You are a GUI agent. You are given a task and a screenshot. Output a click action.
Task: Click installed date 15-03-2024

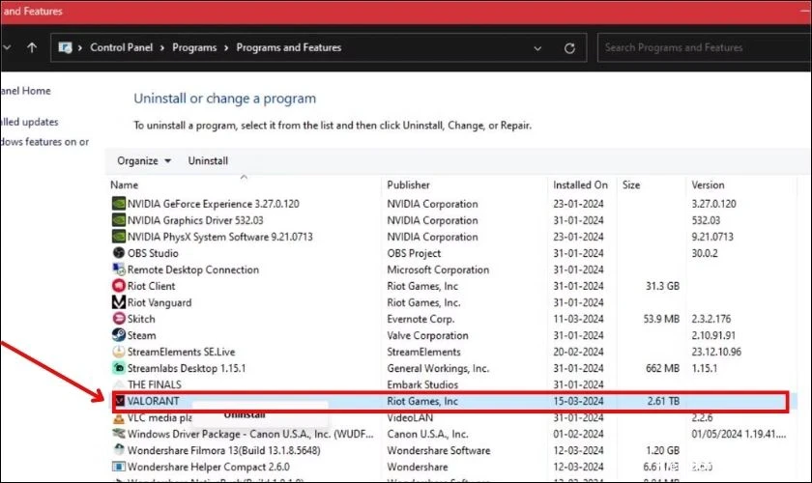click(578, 401)
